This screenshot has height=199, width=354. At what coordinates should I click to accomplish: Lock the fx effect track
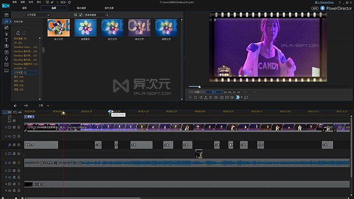click(19, 145)
